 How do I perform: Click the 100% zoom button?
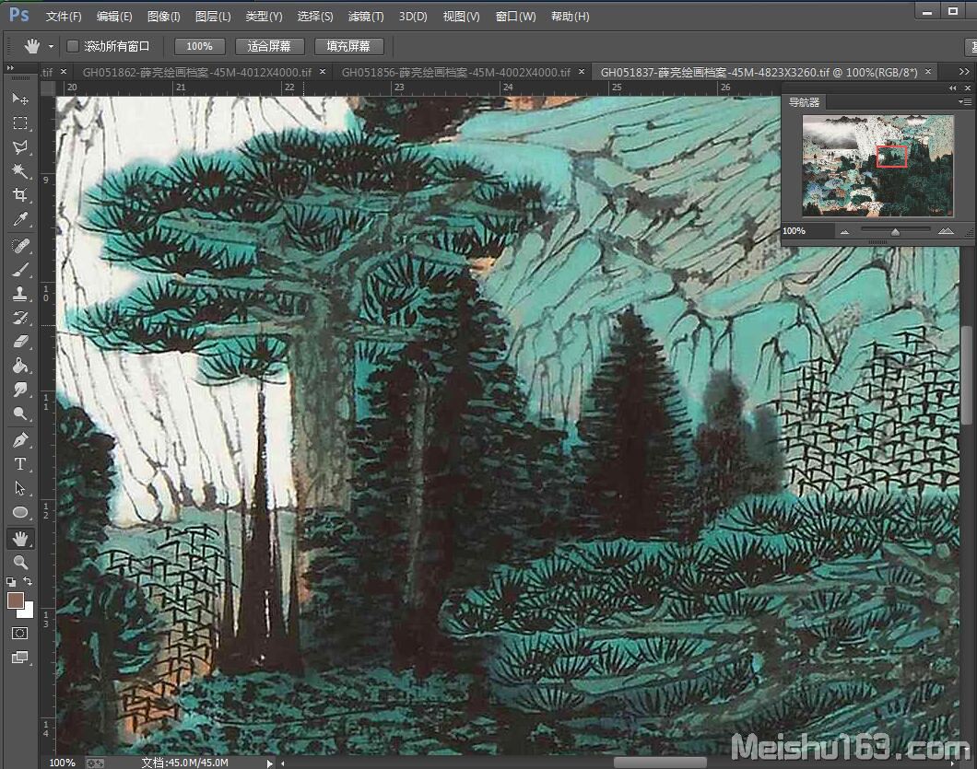pyautogui.click(x=199, y=46)
